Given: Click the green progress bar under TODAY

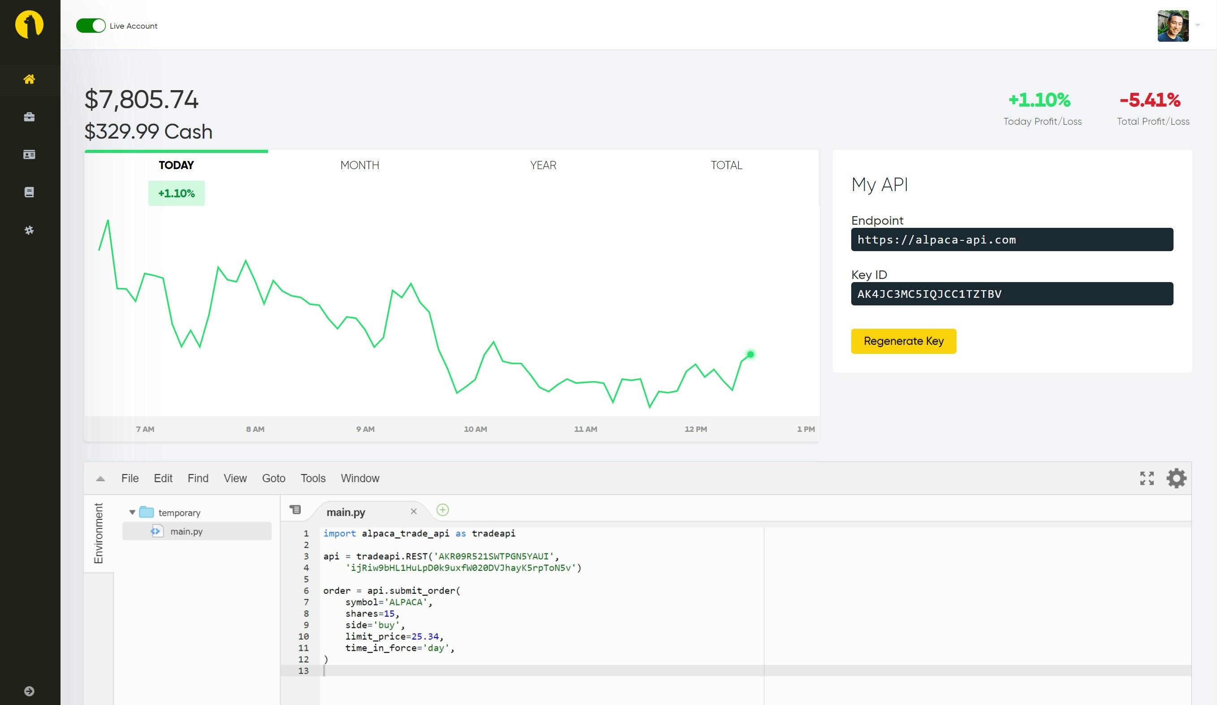Looking at the screenshot, I should tap(176, 152).
